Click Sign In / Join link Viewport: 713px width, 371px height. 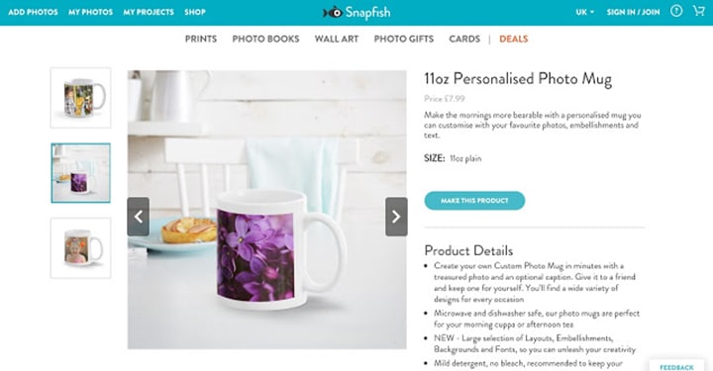point(633,12)
